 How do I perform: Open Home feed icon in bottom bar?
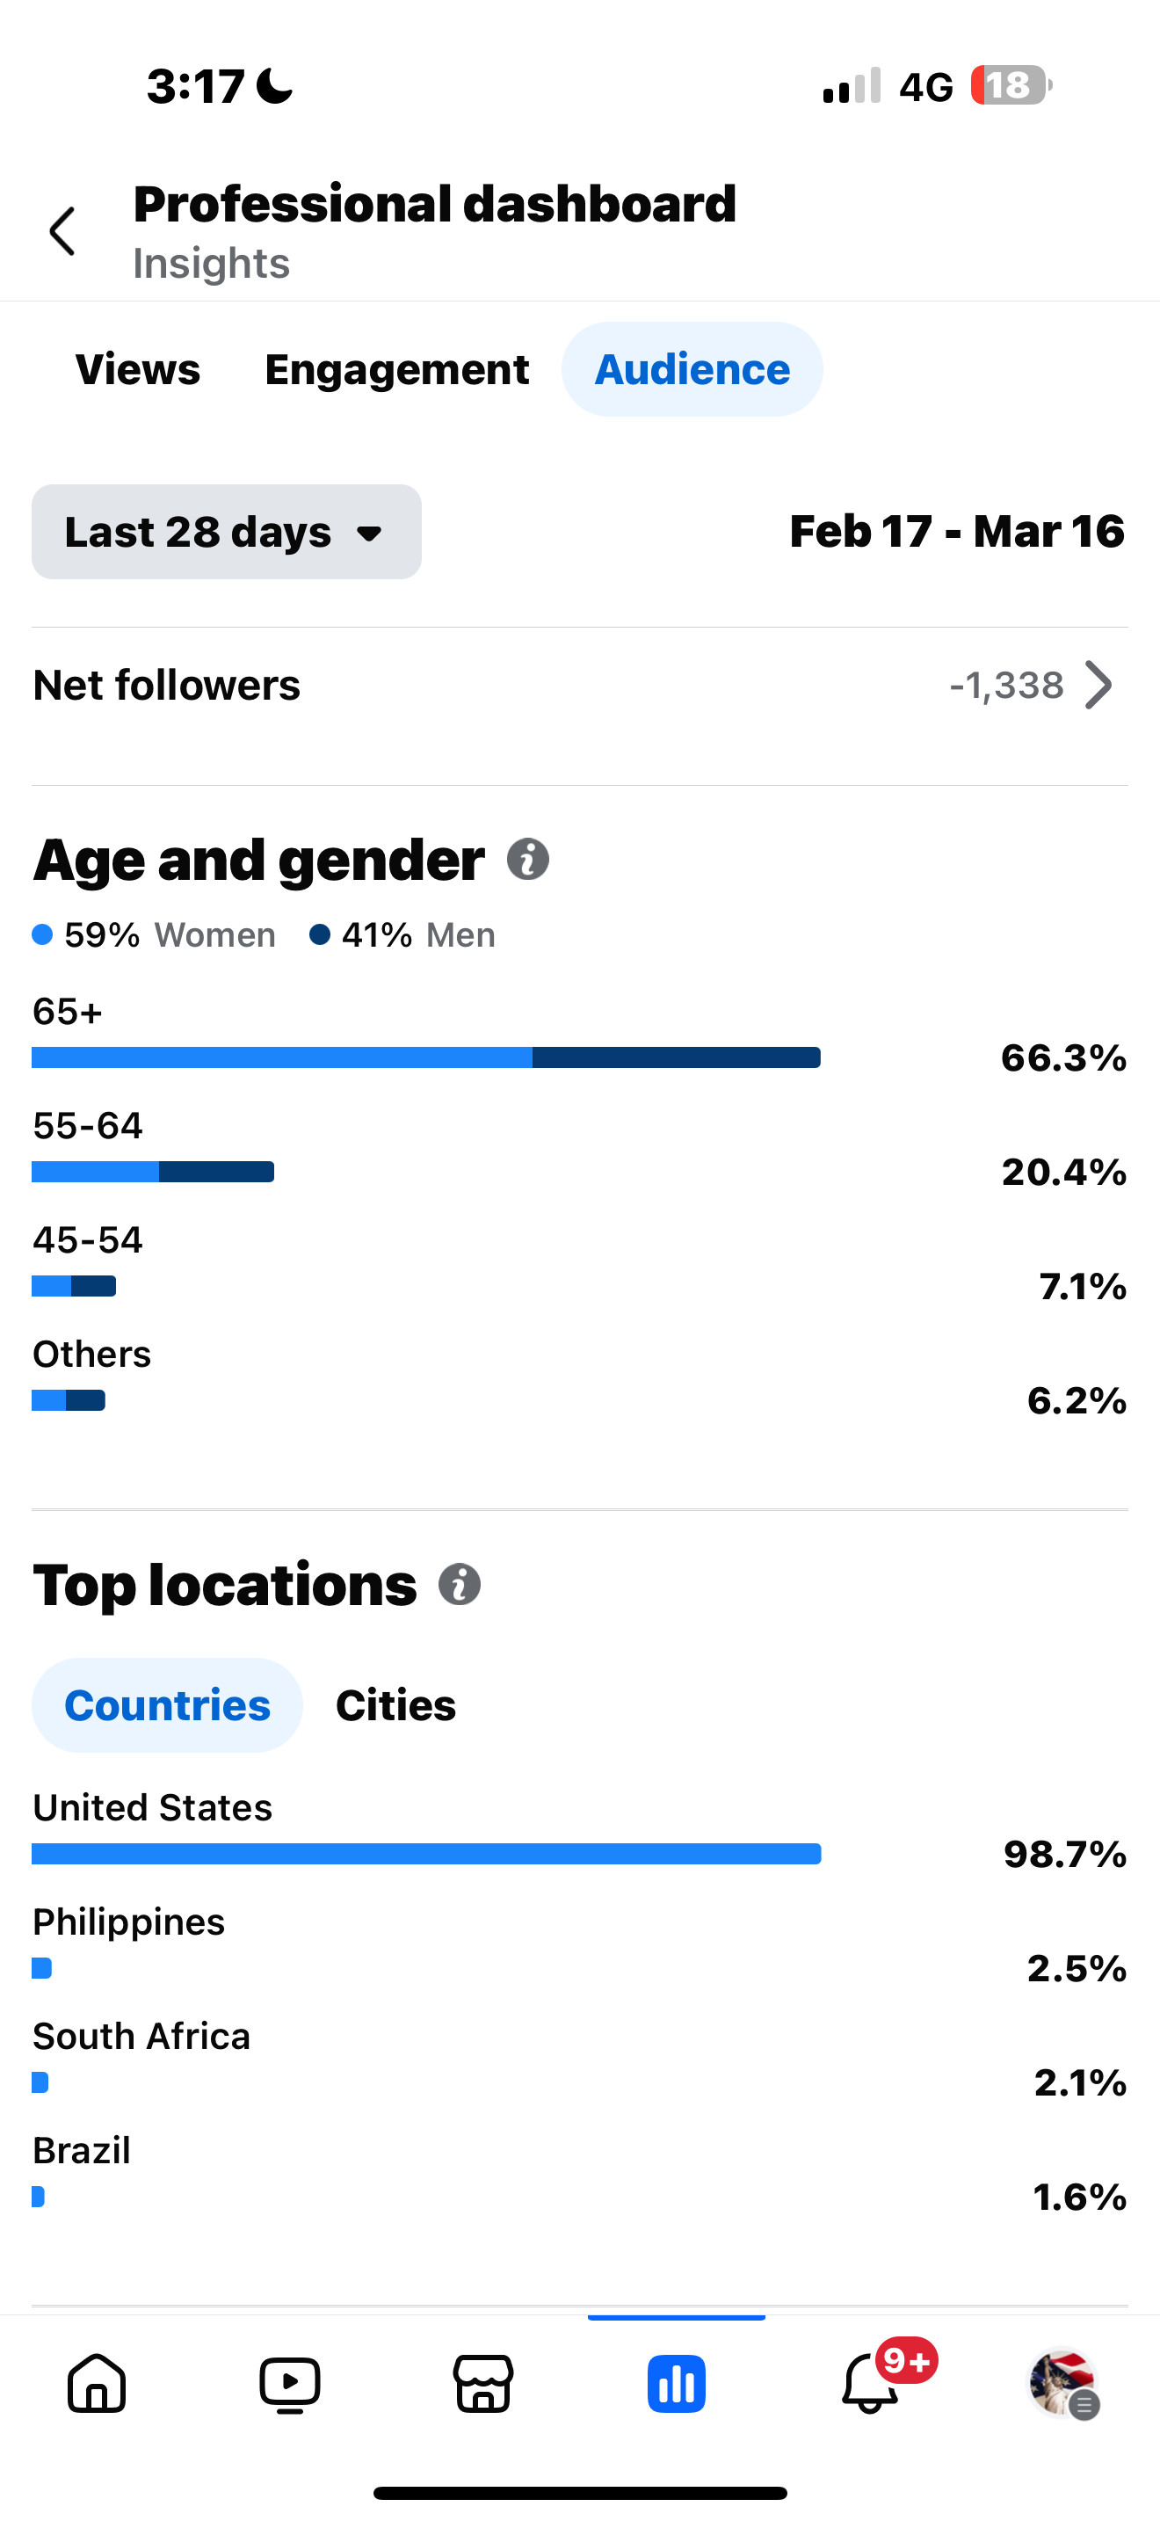pyautogui.click(x=97, y=2383)
